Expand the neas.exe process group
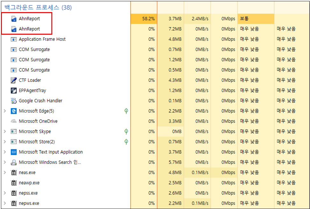The width and height of the screenshot is (310, 209). pyautogui.click(x=5, y=172)
